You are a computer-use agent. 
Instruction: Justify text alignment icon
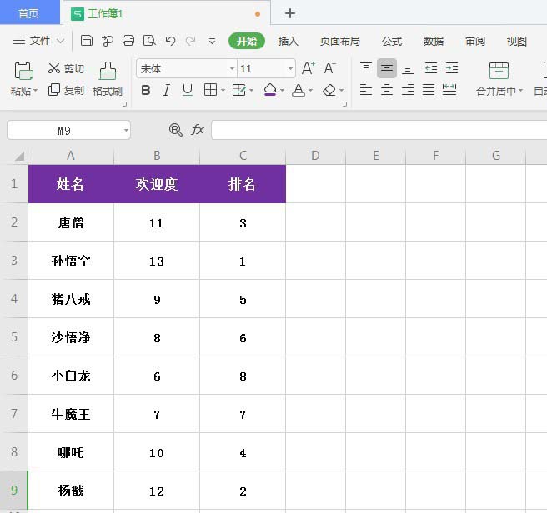coord(429,90)
